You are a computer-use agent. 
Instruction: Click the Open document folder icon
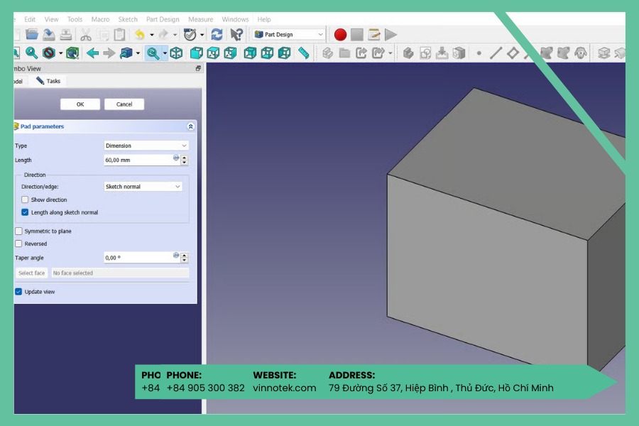[x=32, y=35]
